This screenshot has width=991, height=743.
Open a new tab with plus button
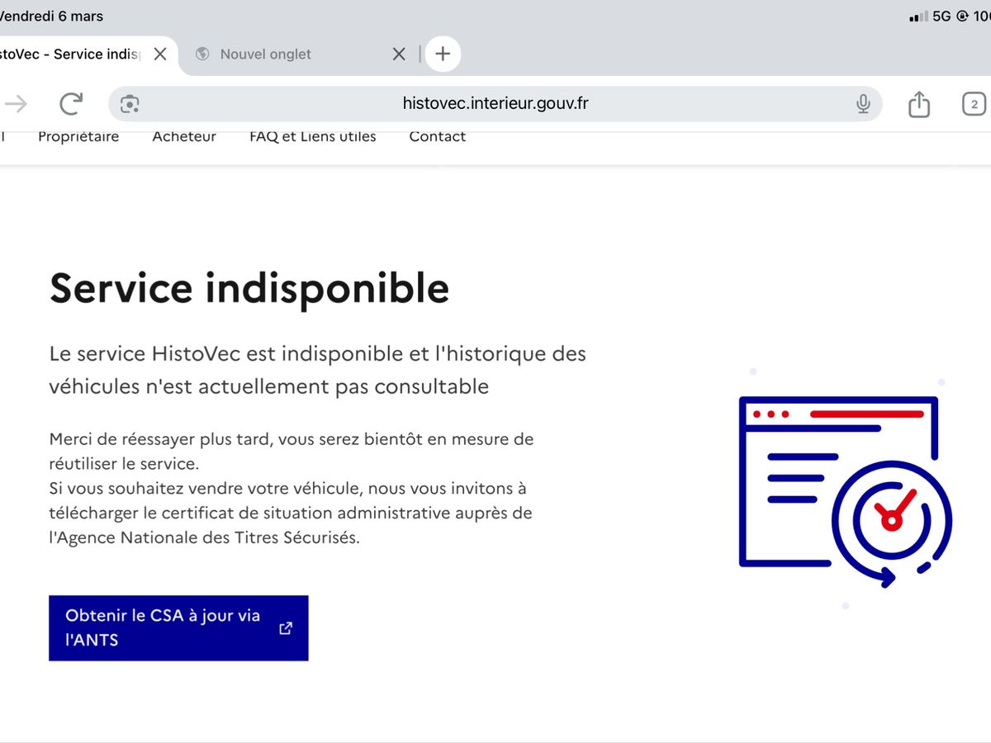point(443,54)
